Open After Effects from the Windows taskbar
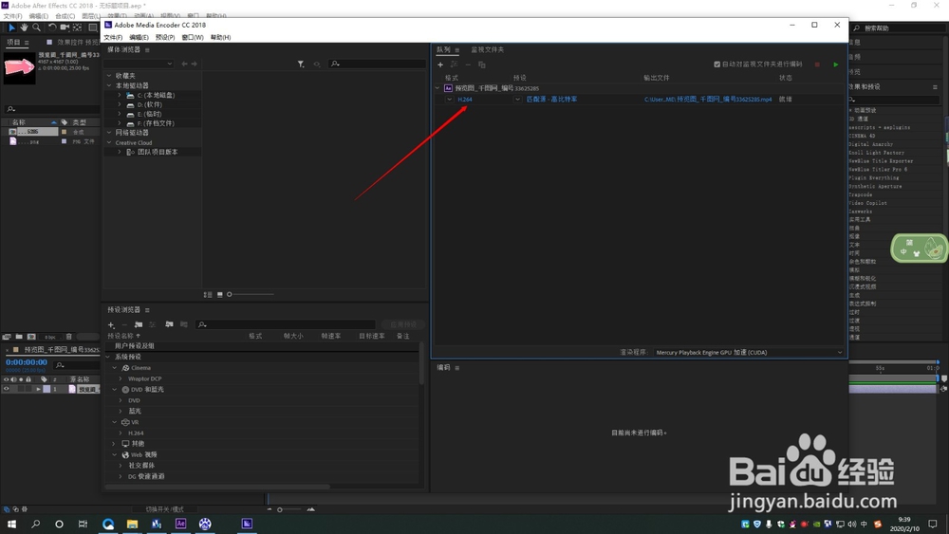The image size is (949, 534). (180, 524)
